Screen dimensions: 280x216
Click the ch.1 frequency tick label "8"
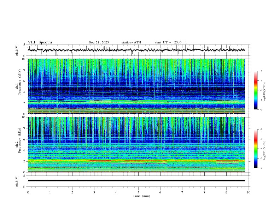coord(24,70)
